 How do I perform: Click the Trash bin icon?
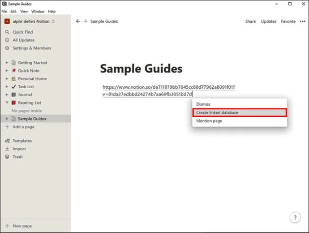(7, 157)
